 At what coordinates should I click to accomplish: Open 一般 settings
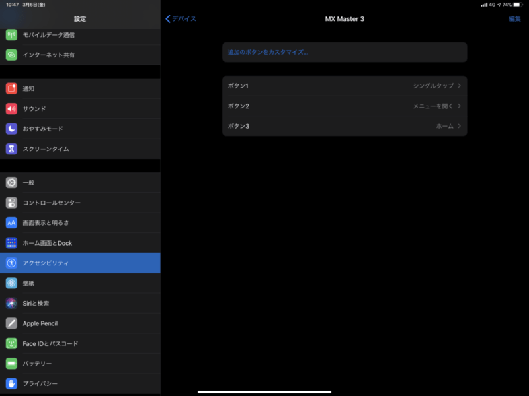[80, 183]
